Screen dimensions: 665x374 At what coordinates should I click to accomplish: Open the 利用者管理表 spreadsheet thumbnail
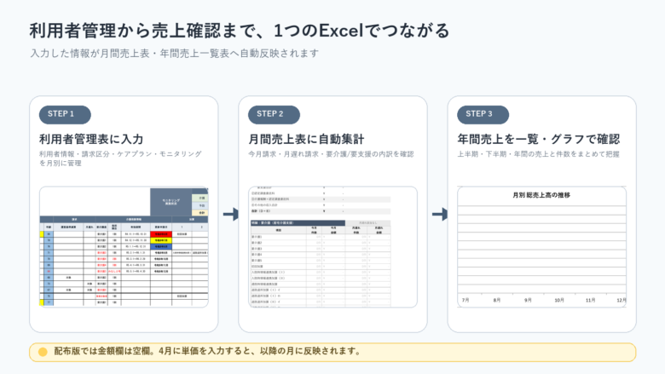[x=124, y=247]
